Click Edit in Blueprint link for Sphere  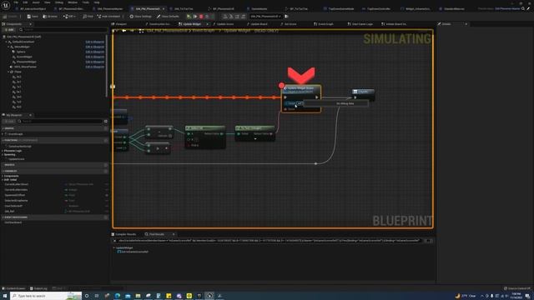[x=94, y=52]
